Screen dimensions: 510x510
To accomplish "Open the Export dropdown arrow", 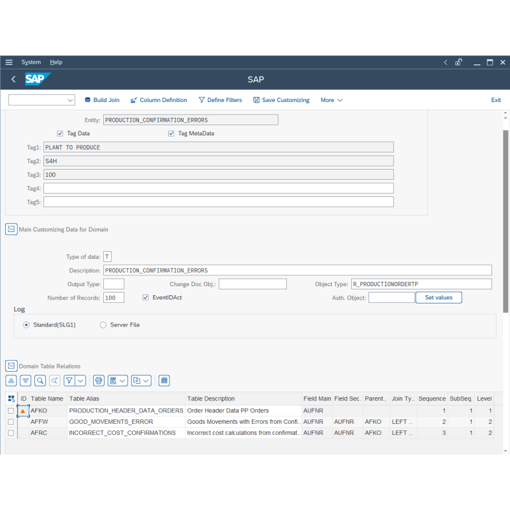I will (x=146, y=380).
